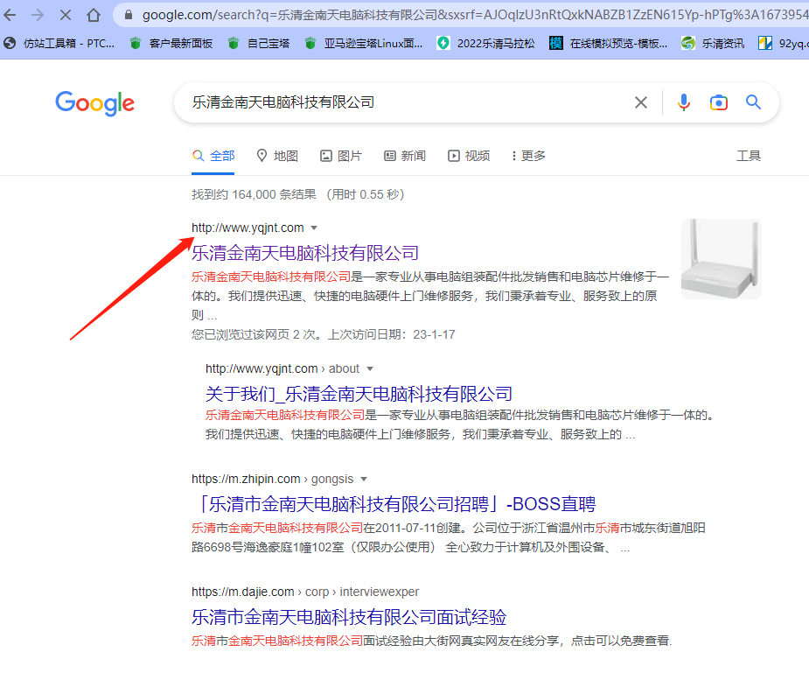Open the 工具 search tools

tap(748, 156)
